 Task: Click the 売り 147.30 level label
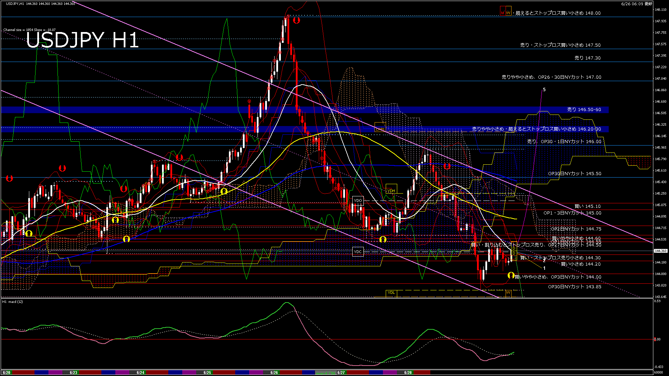point(587,58)
